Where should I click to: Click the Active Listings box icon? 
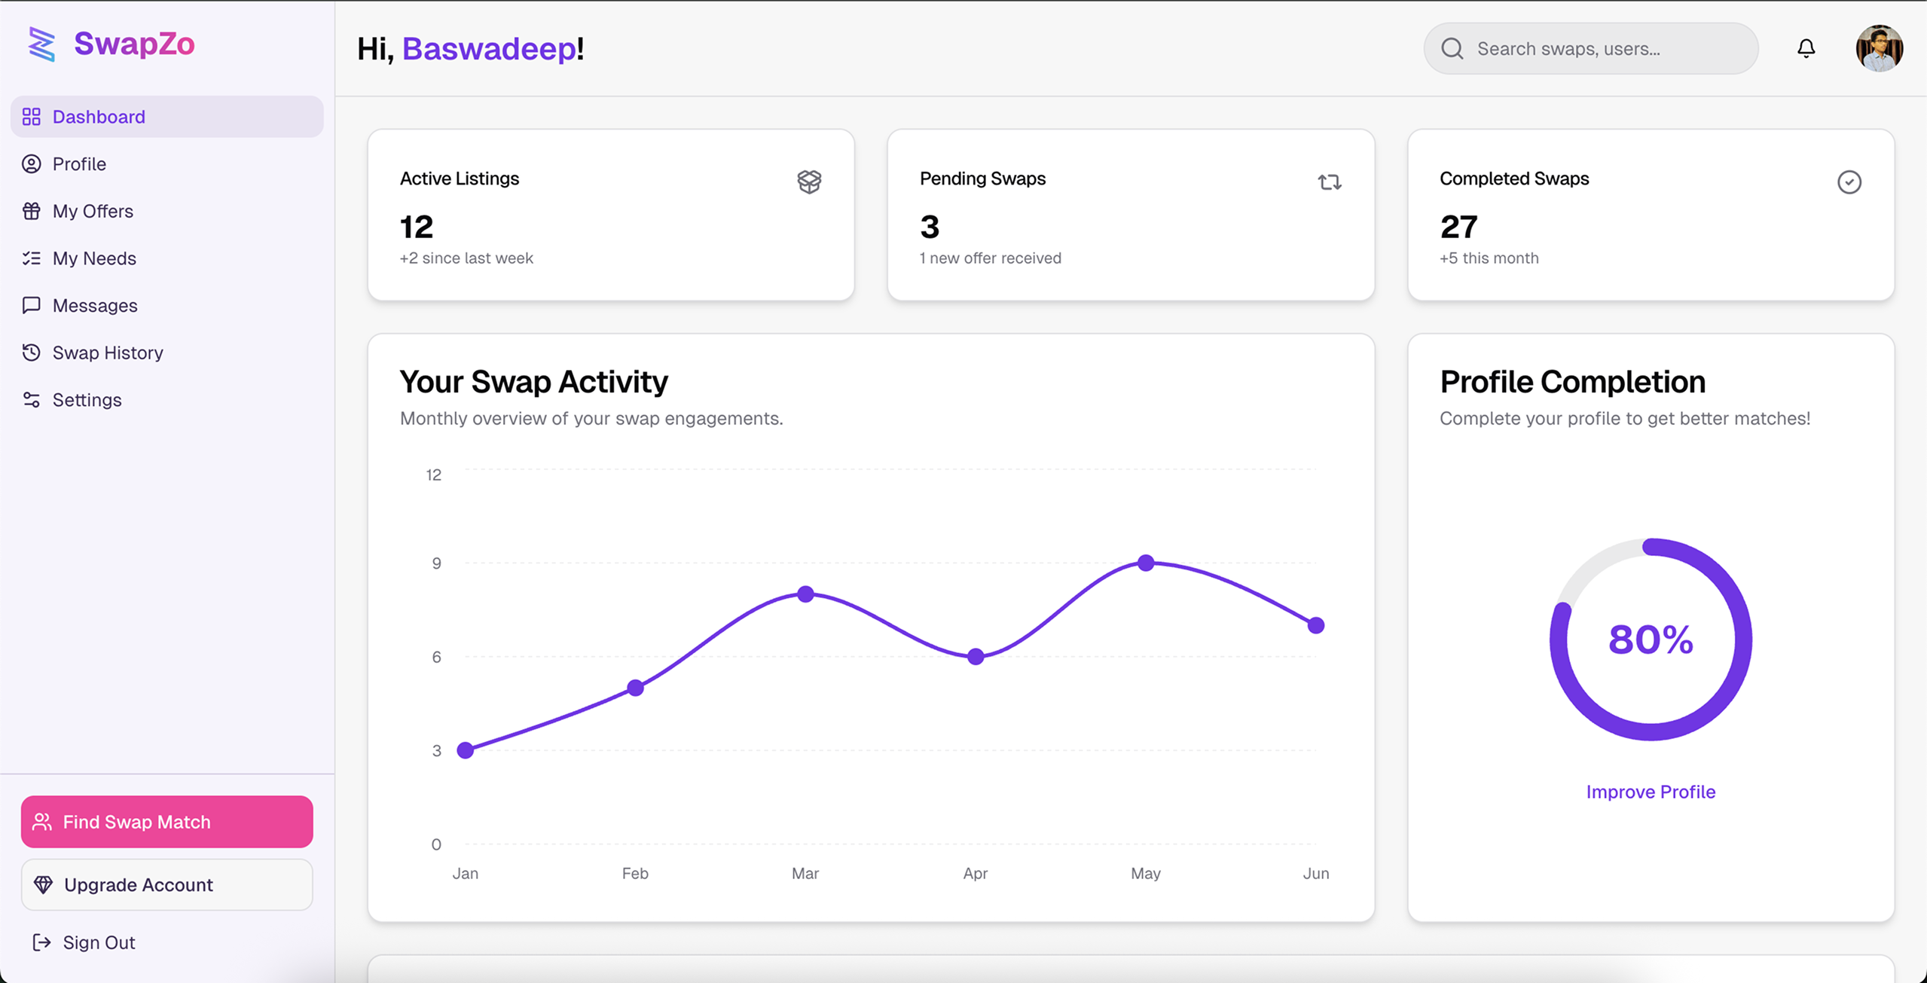809,182
